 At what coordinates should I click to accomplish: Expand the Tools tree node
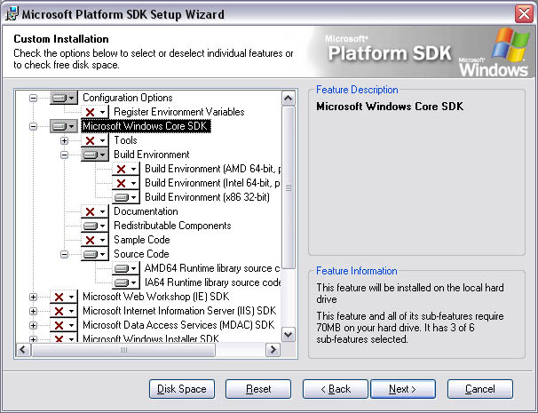point(64,140)
